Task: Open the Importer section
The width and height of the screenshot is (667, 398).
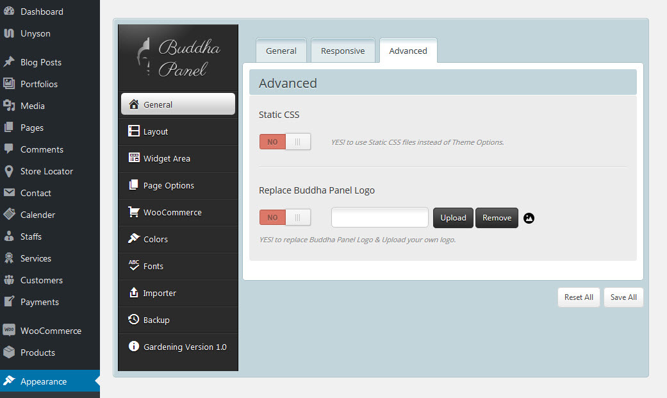Action: tap(178, 293)
